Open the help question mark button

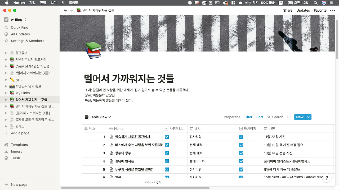pyautogui.click(x=327, y=178)
